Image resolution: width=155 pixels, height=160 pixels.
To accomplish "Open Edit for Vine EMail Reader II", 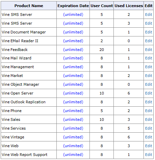I will 149,41.
